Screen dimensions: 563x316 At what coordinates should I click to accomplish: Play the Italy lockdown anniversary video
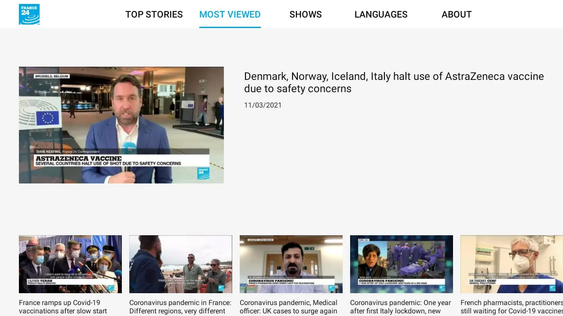(401, 264)
